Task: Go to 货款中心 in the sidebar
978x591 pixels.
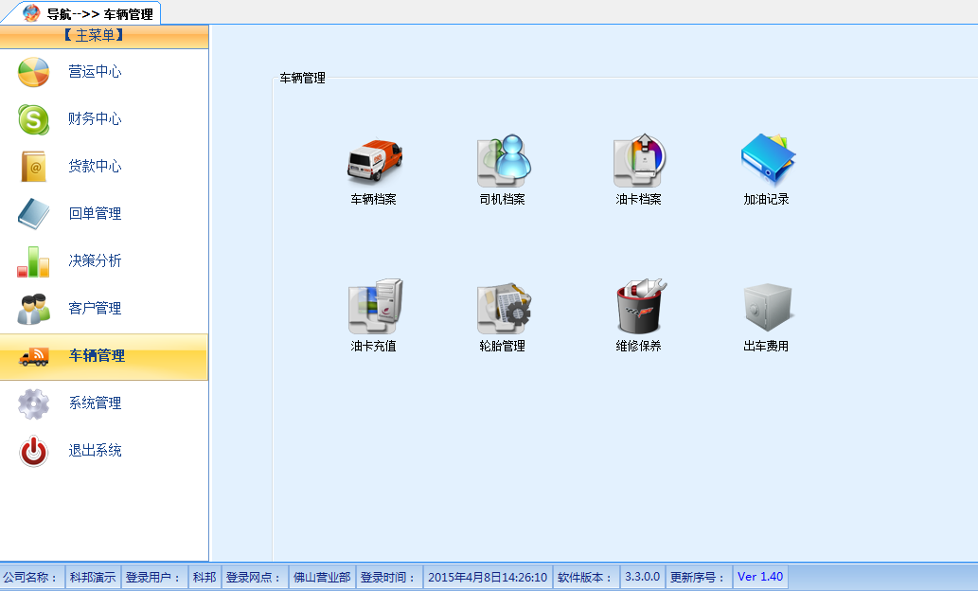Action: pos(95,167)
